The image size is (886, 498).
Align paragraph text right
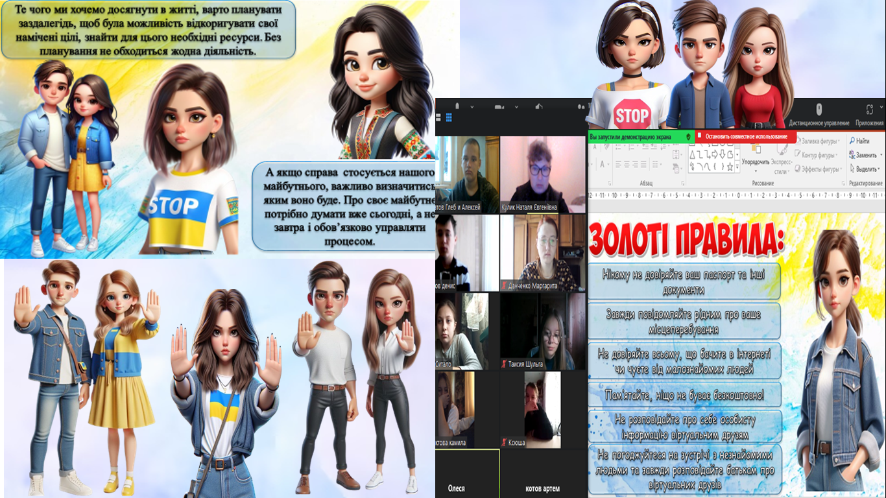pyautogui.click(x=634, y=164)
